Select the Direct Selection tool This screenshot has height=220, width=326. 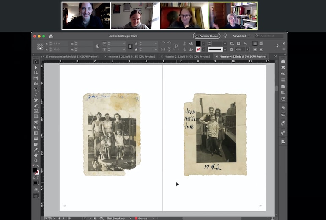click(36, 67)
